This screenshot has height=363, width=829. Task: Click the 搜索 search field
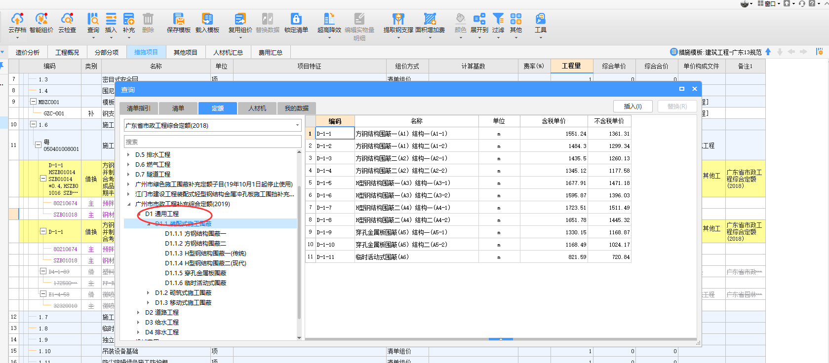click(212, 142)
